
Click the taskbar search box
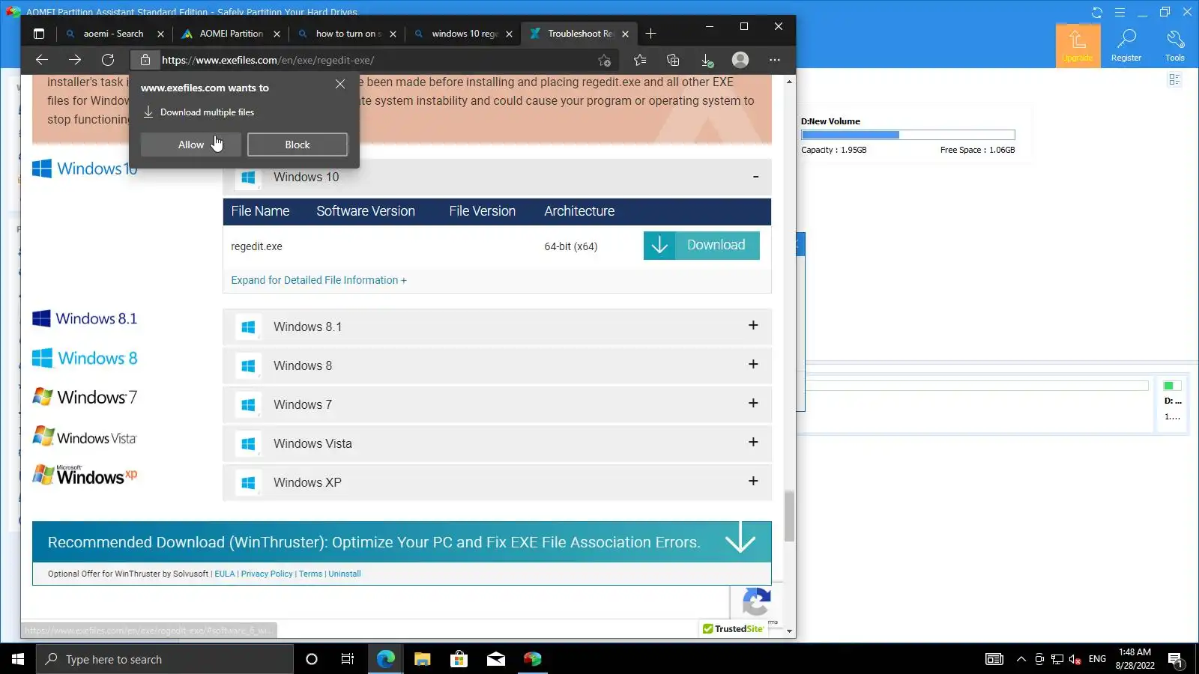click(165, 659)
